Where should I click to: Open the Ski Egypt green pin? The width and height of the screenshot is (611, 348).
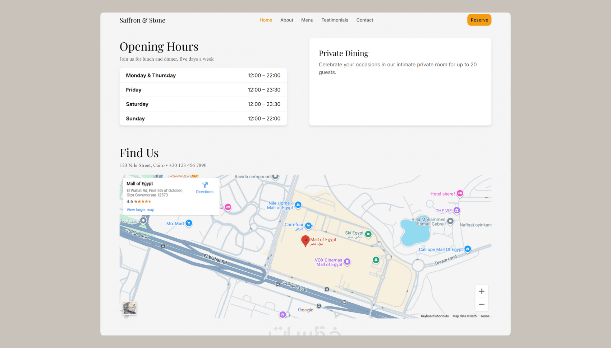(x=368, y=234)
